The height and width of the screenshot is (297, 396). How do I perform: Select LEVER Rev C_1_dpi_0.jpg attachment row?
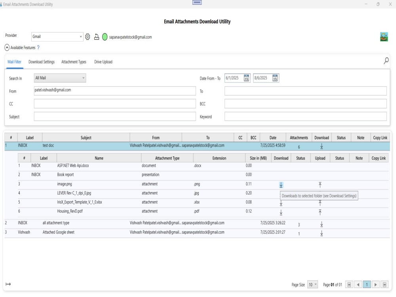pyautogui.click(x=203, y=193)
